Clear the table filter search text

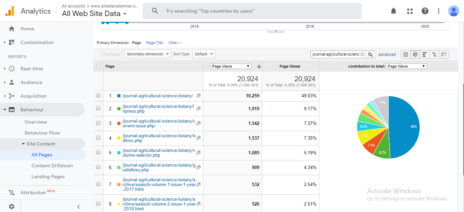pos(362,54)
